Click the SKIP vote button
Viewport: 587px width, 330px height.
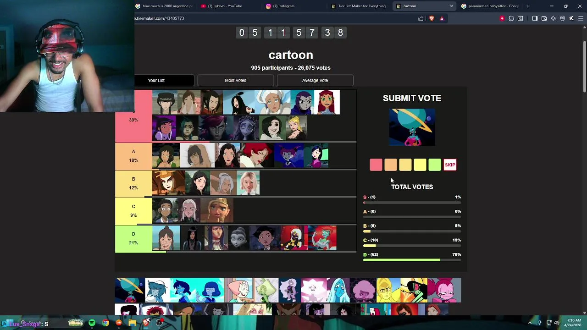click(450, 165)
